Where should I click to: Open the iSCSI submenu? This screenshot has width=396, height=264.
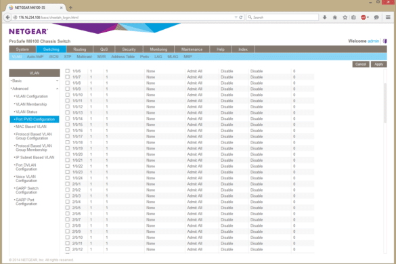[x=53, y=57]
